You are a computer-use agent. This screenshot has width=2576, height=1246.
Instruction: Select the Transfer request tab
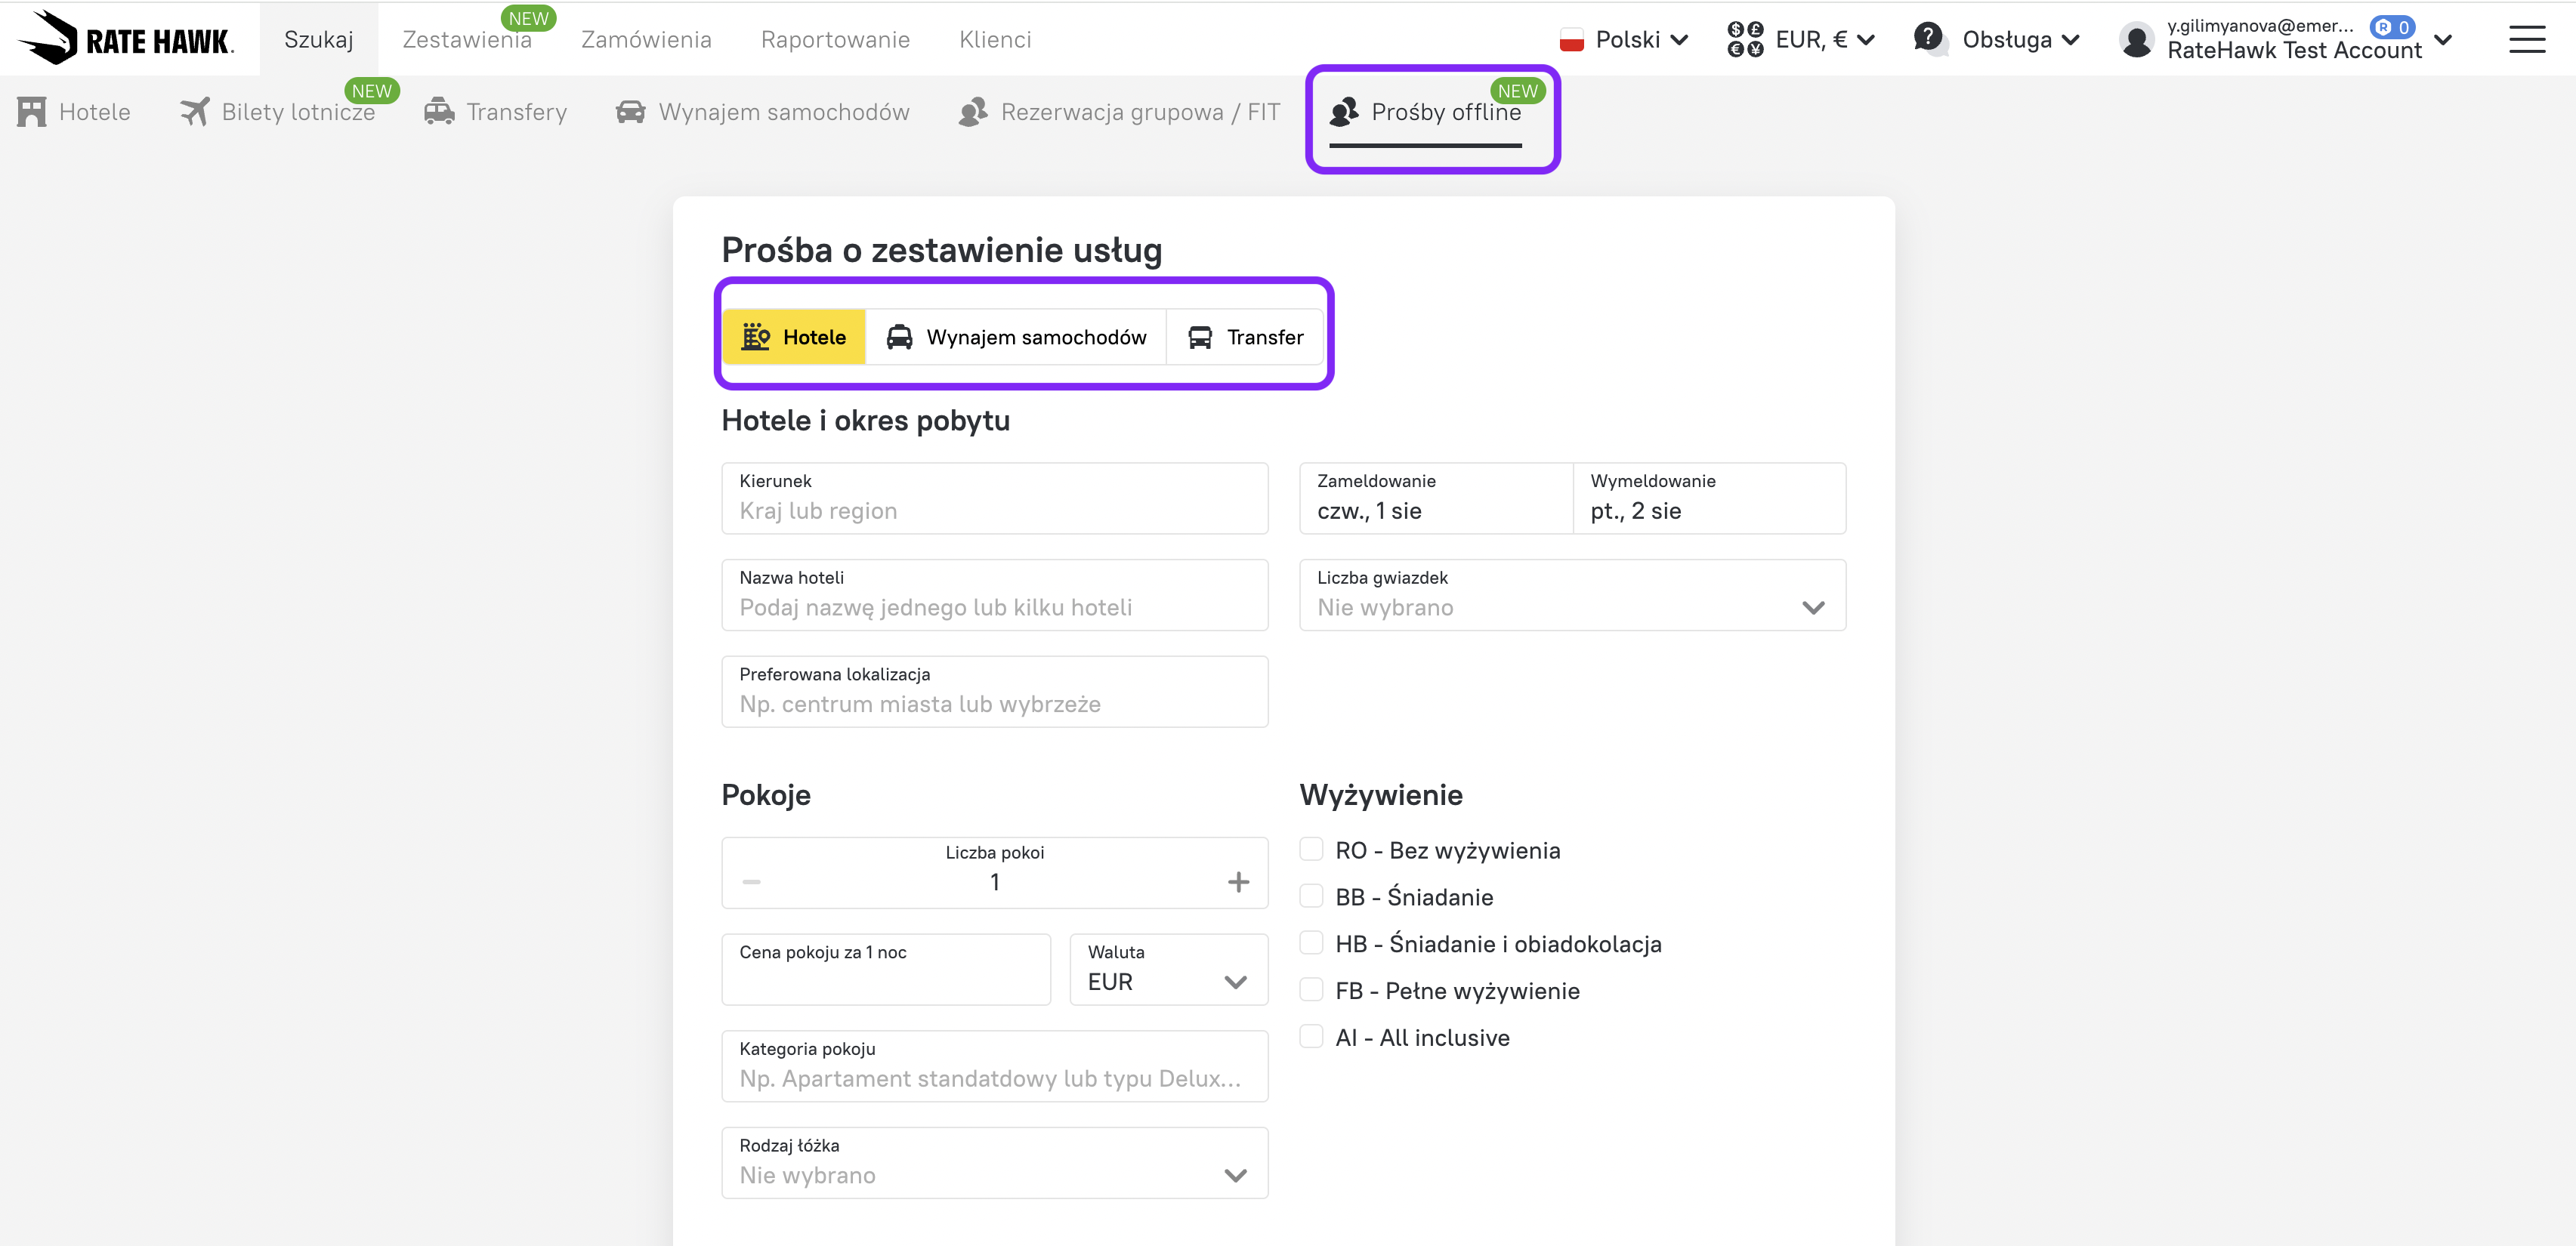(1245, 337)
